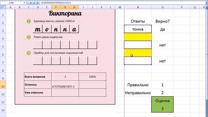Click the green Оценка cell
The height and width of the screenshot is (117, 208).
(x=162, y=101)
